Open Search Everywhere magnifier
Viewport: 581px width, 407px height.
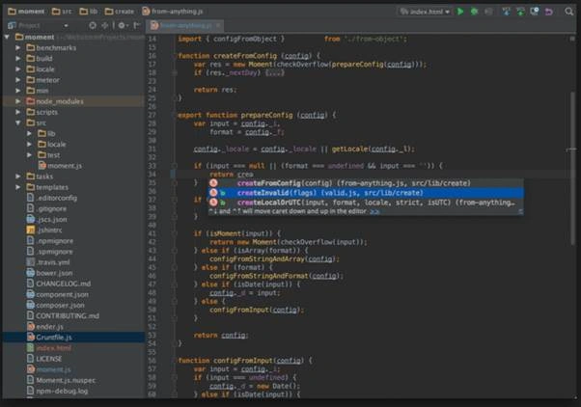click(x=569, y=12)
